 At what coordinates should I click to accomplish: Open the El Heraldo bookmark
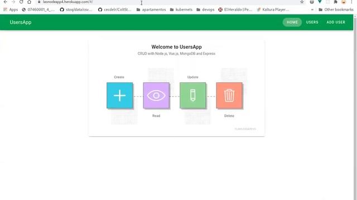click(x=235, y=9)
